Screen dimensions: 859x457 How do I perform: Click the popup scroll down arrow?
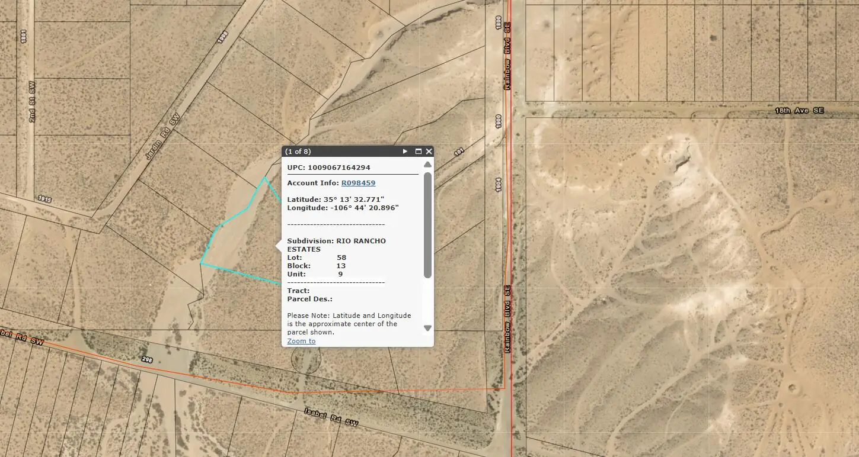pyautogui.click(x=427, y=328)
